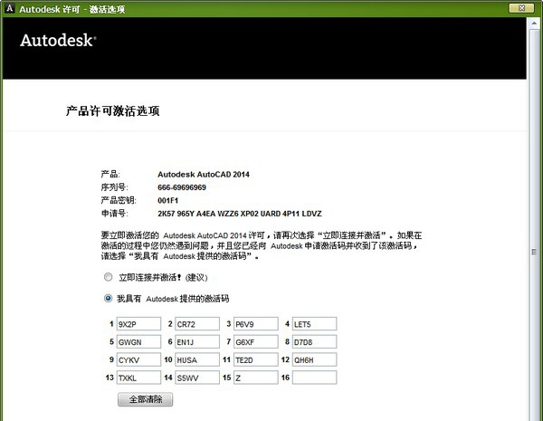This screenshot has height=421, width=543.
Task: Click activation code field 2 containing CR72
Action: [197, 323]
